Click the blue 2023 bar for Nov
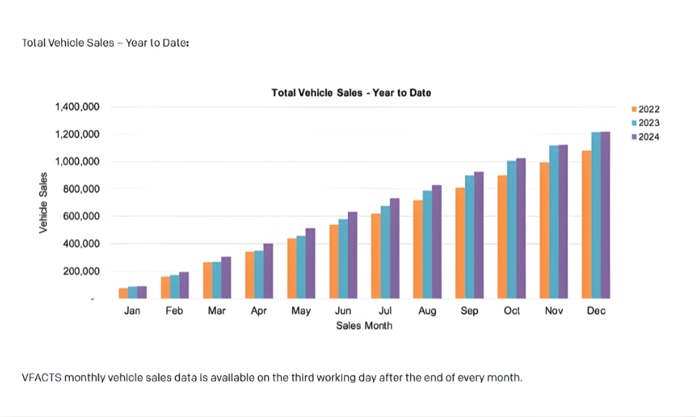696x417 pixels. coord(554,222)
